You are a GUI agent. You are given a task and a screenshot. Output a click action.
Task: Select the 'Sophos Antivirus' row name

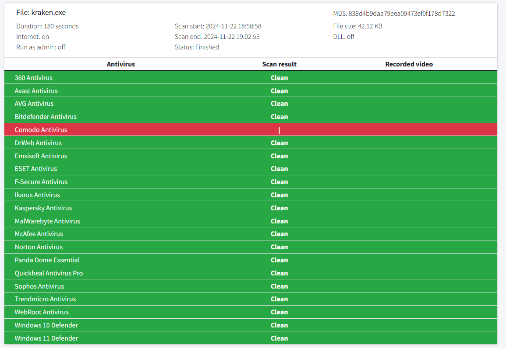click(39, 286)
